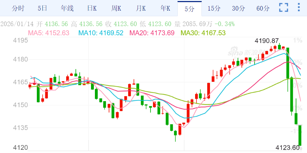
Task: Open the 5日 chart tab
Action: (x=42, y=8)
